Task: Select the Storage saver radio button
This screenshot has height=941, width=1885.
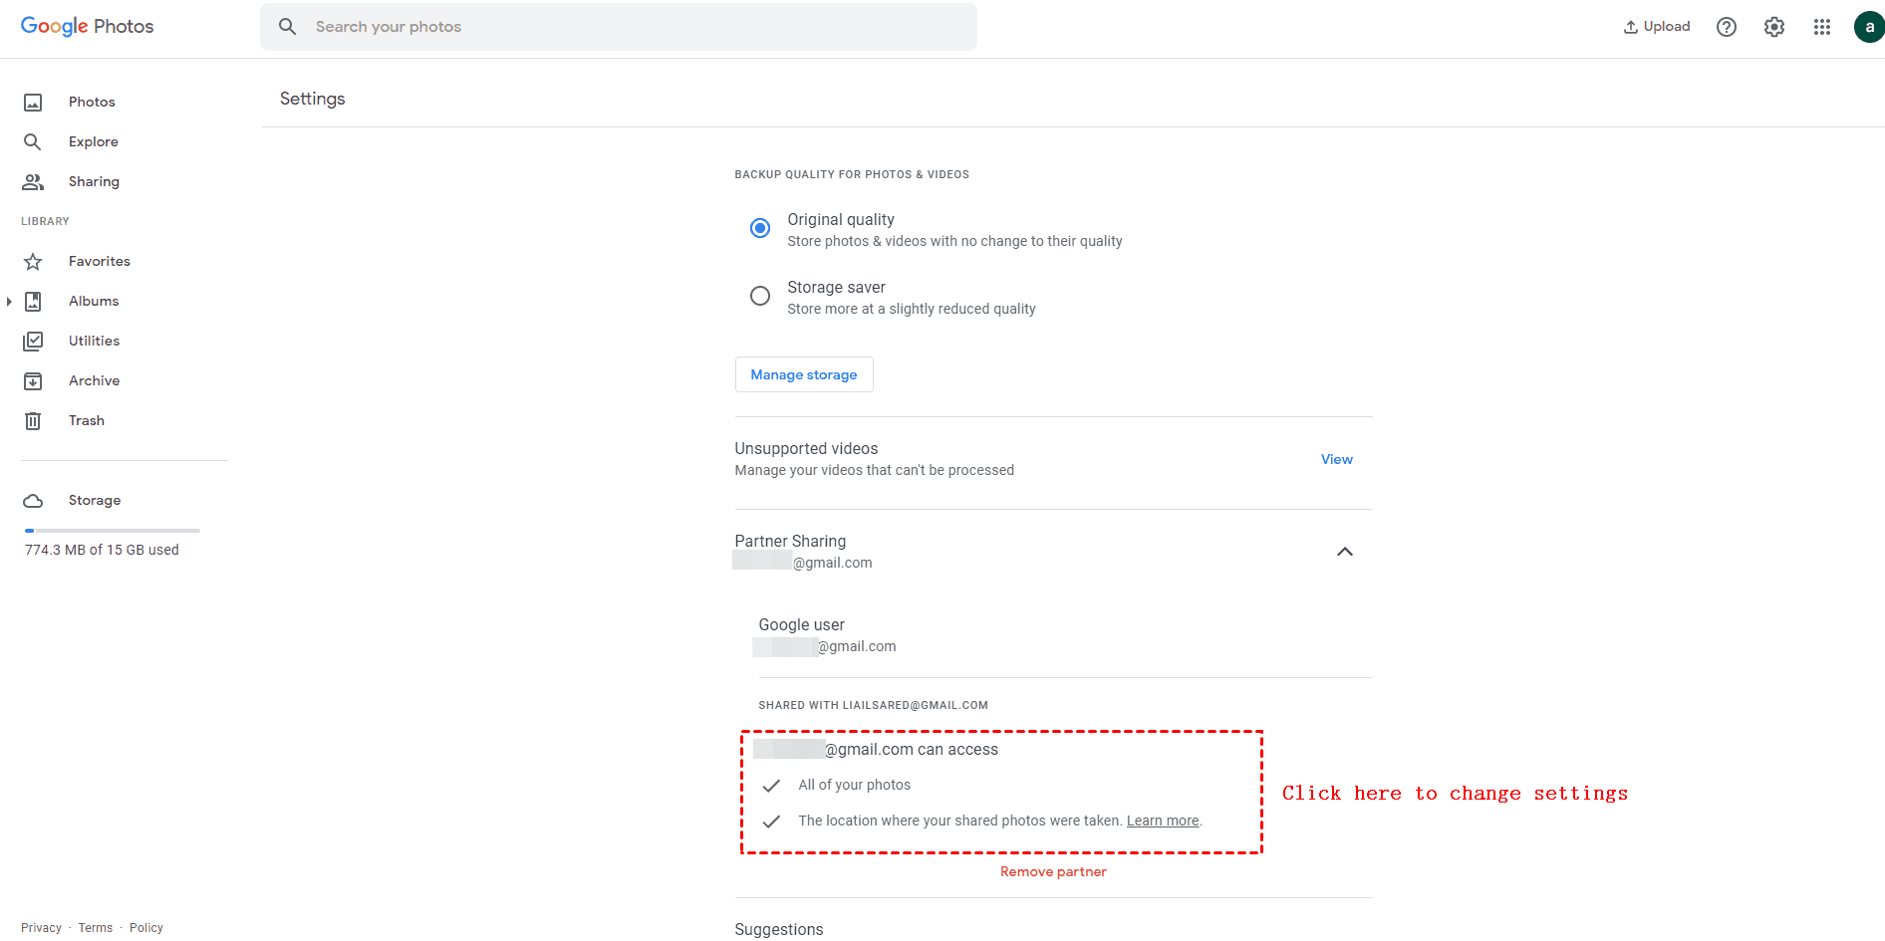Action: pos(760,296)
